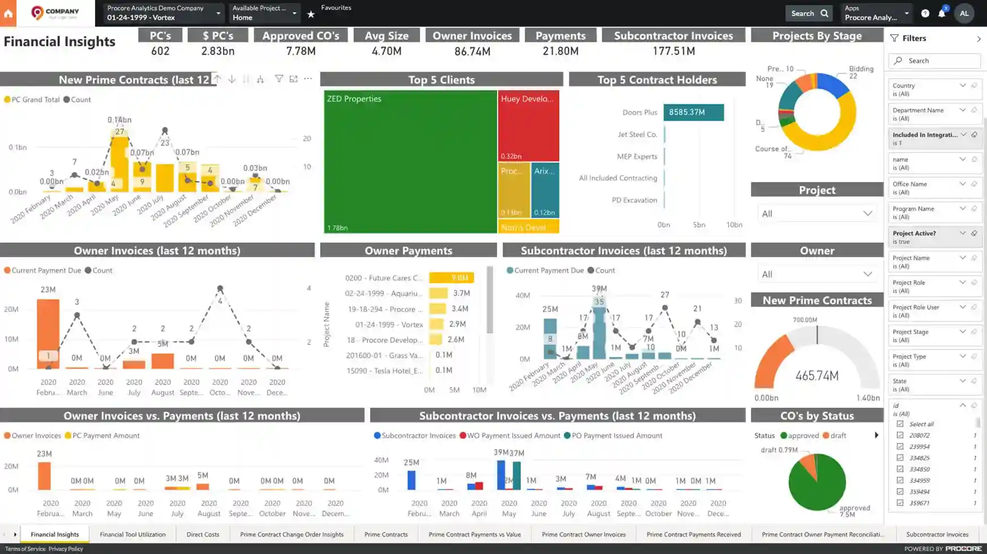Clear the Country filter with eraser icon
Viewport: 987px width, 554px height.
(x=974, y=86)
